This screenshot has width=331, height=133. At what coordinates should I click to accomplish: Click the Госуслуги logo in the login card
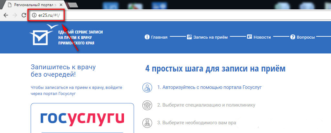(82, 118)
